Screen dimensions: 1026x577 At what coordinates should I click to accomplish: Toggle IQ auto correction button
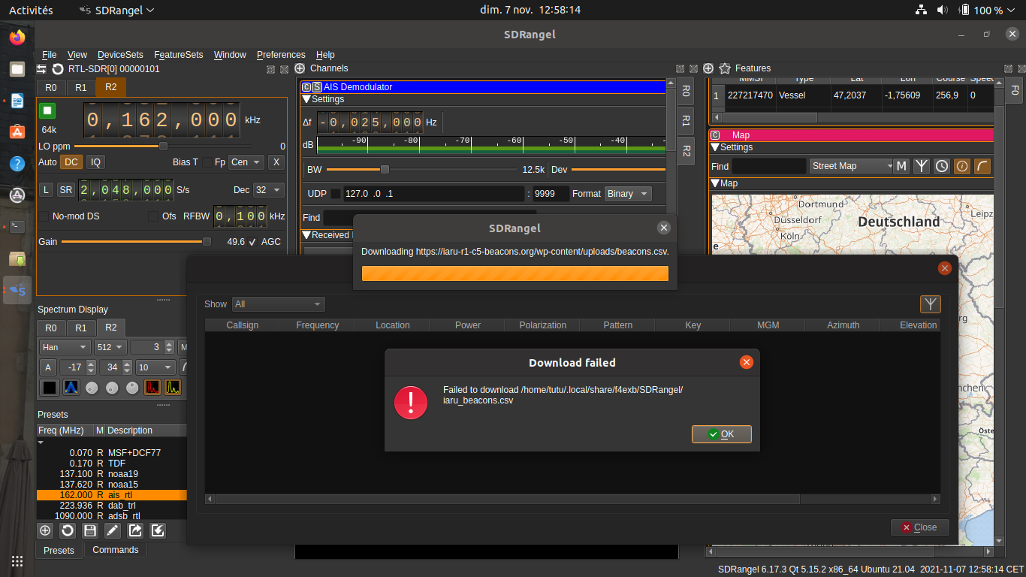95,162
